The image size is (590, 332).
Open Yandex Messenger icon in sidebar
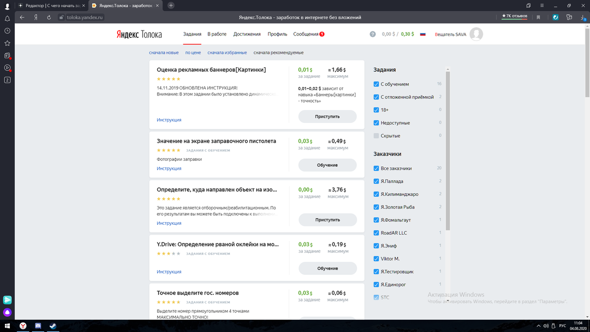pos(7,300)
